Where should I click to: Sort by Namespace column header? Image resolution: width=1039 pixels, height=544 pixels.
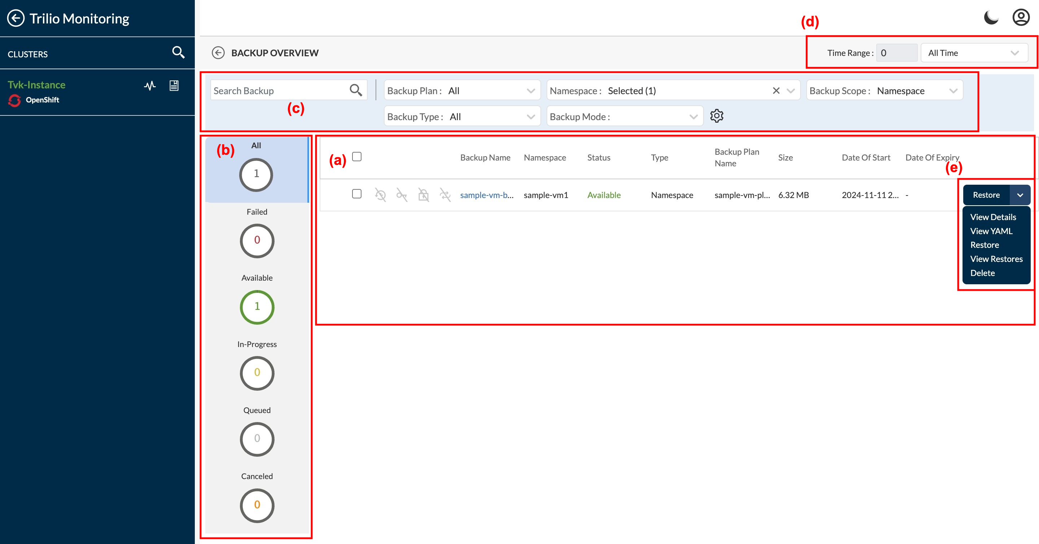[545, 158]
